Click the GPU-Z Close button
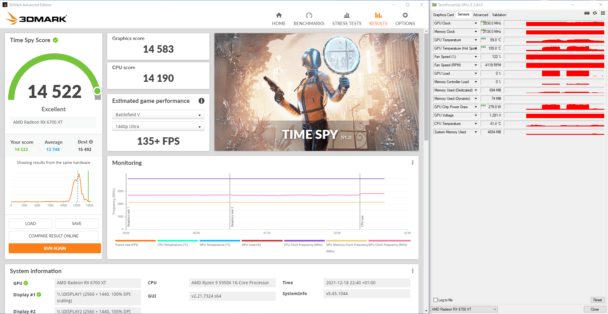This screenshot has width=608, height=314. pyautogui.click(x=595, y=309)
